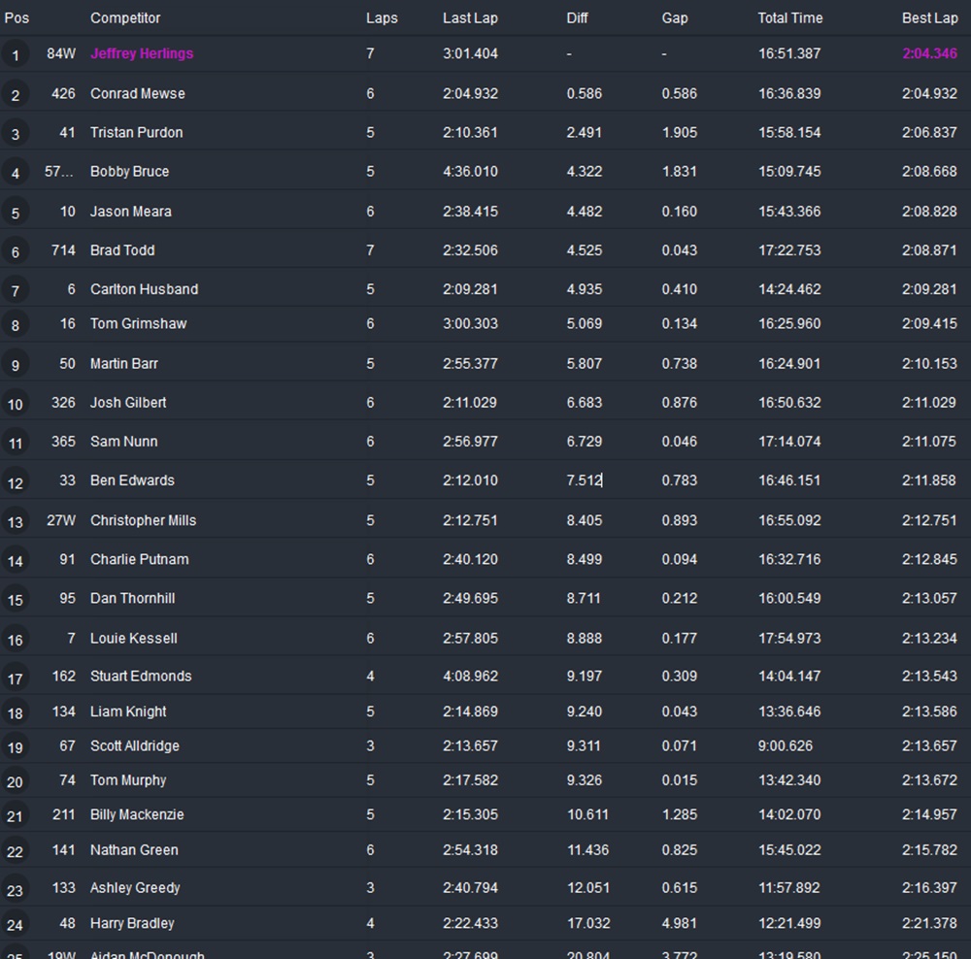Viewport: 971px width, 959px height.
Task: Click the Gap column header
Action: tap(674, 17)
